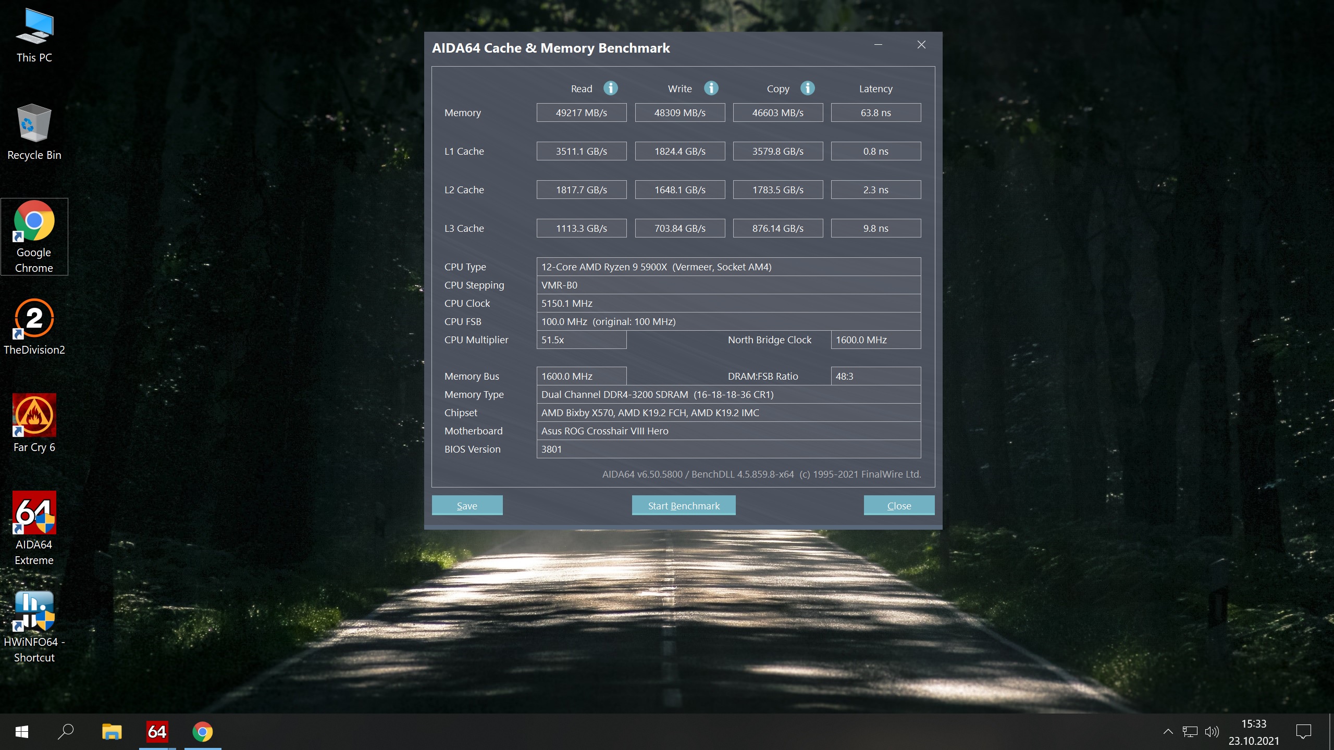Click Memory Write value 48309 MB/s
Screen dimensions: 1334x750
point(680,113)
